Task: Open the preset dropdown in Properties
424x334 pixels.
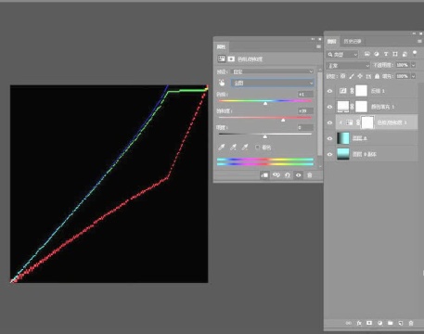Action: click(x=272, y=71)
